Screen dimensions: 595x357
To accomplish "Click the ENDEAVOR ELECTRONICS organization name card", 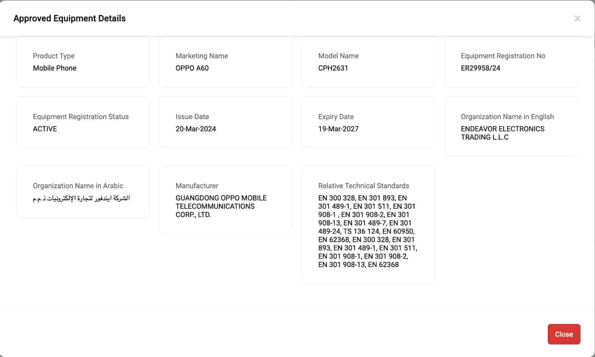I will (x=511, y=126).
